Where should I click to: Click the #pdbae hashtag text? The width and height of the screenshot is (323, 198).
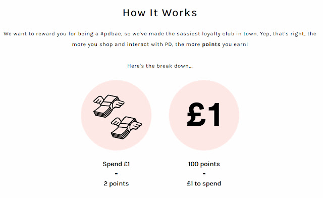click(x=111, y=34)
